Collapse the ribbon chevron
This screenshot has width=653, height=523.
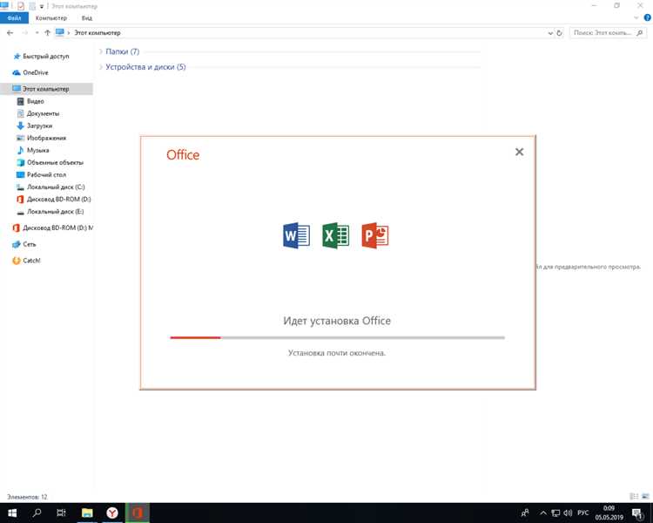[x=636, y=18]
